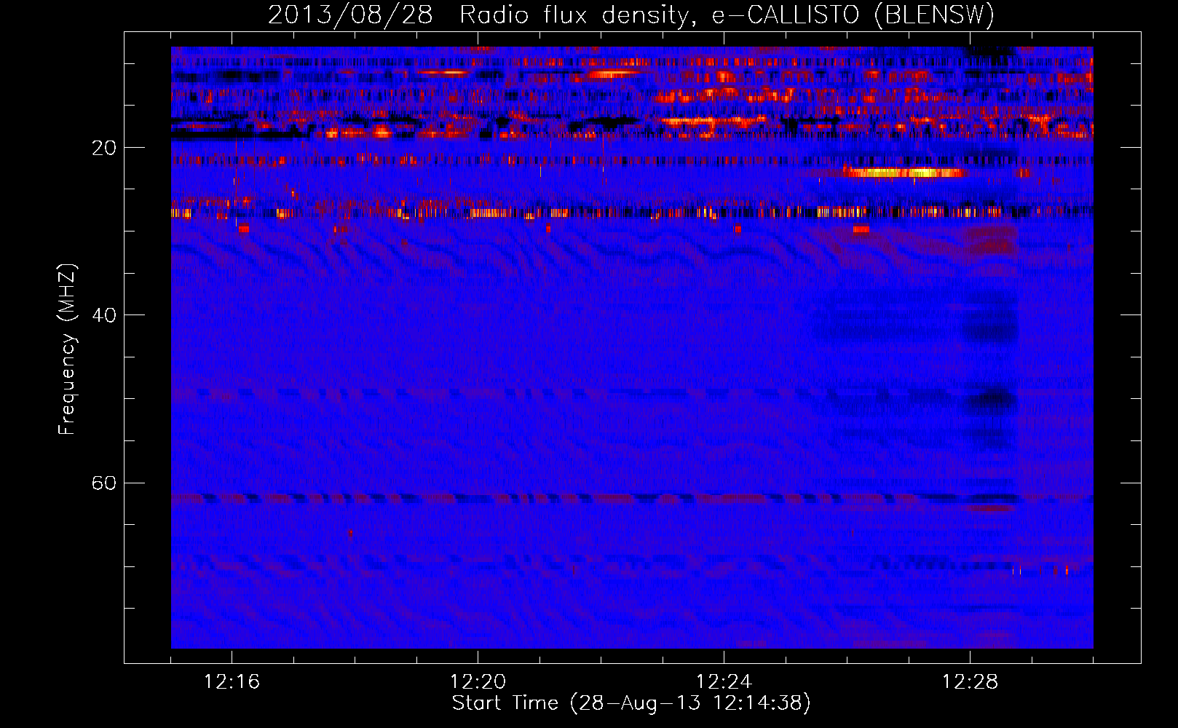Click the '12:20' time tick label
Screen dimensions: 1178x728
478,682
